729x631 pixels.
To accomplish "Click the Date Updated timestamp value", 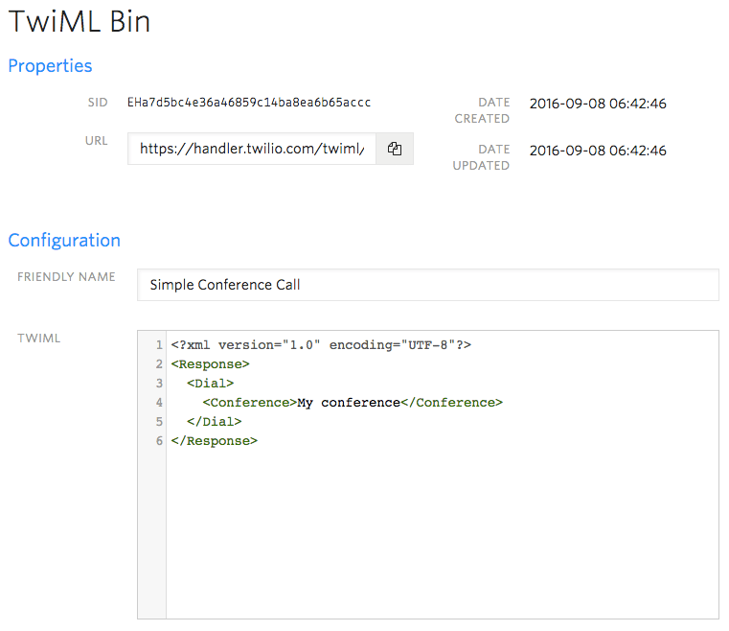I will (x=597, y=151).
